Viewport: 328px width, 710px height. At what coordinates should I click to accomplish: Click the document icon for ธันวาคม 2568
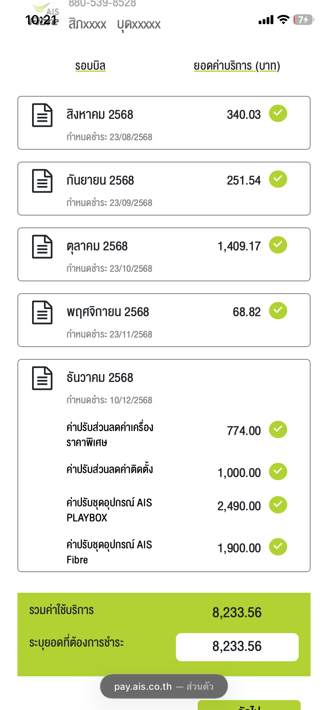coord(42,378)
